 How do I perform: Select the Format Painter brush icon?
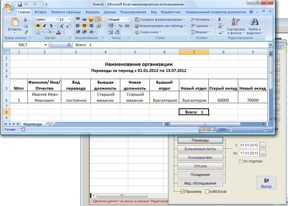[x=25, y=32]
